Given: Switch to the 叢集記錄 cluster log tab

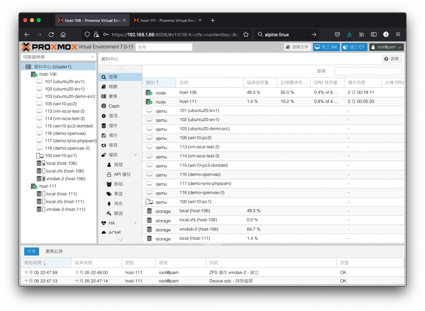Looking at the screenshot, I should point(54,251).
